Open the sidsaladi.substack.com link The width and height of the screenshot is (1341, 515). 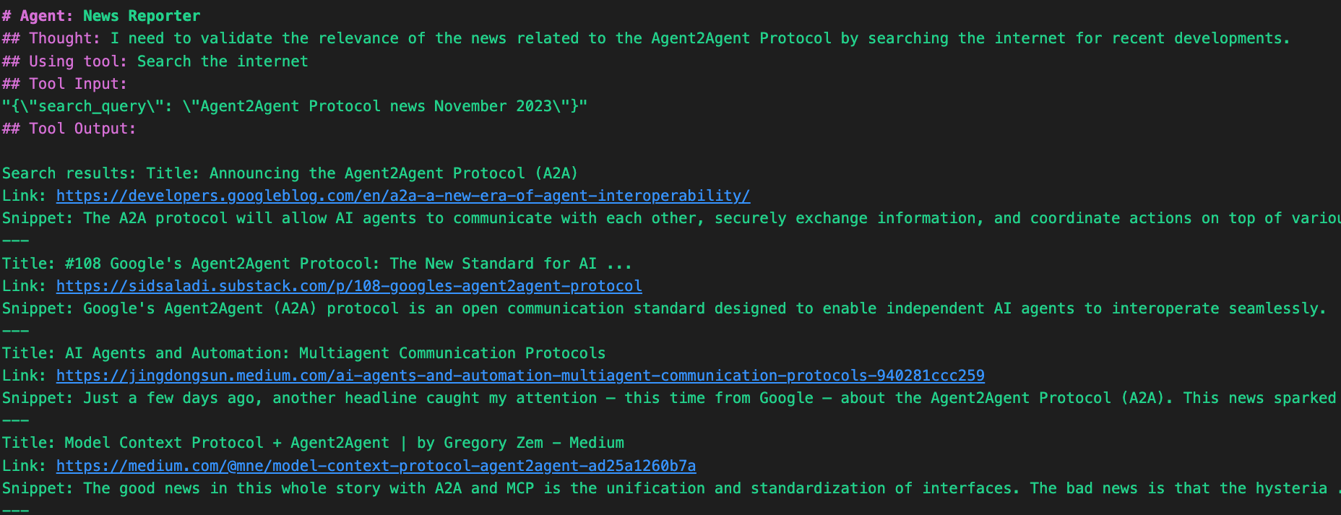349,286
